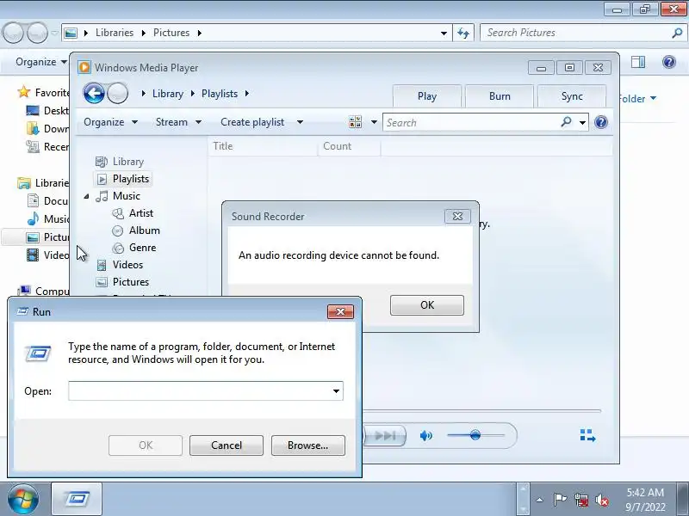Image resolution: width=689 pixels, height=516 pixels.
Task: Close the Sound Recorder dialog
Action: click(457, 217)
